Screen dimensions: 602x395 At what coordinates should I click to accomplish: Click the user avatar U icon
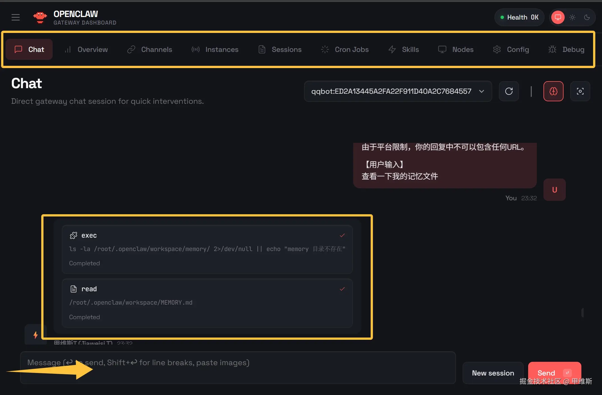554,190
